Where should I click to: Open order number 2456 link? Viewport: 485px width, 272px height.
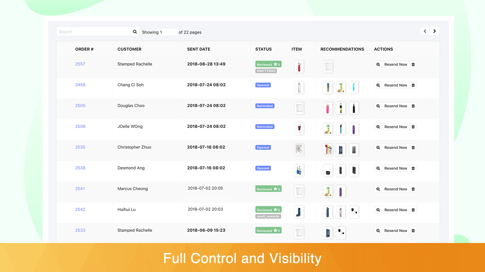80,85
